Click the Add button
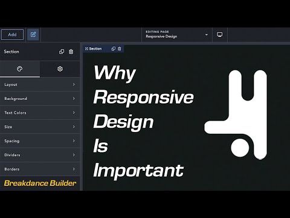This screenshot has width=290, height=218. (13, 35)
